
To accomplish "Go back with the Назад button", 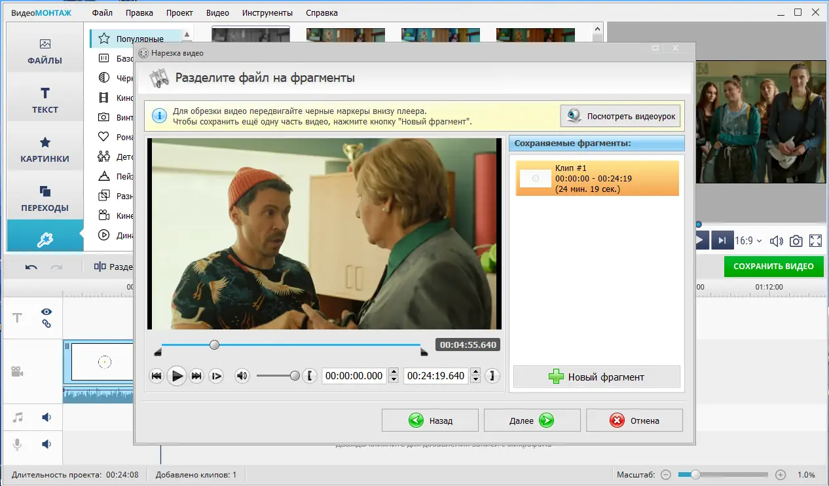I will pos(430,421).
